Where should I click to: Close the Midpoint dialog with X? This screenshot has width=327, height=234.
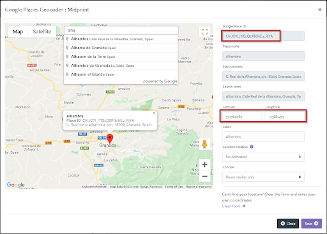pos(320,10)
